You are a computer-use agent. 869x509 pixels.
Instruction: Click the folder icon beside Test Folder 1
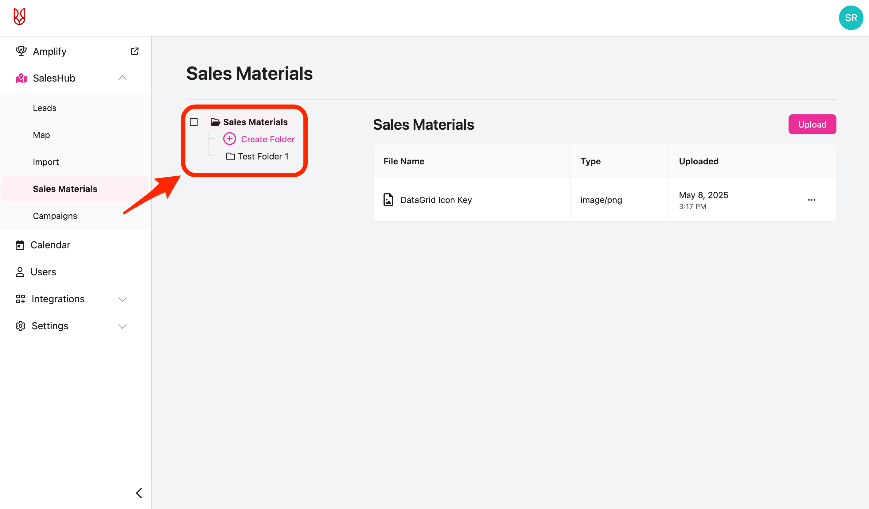[x=230, y=156]
